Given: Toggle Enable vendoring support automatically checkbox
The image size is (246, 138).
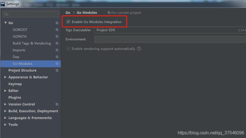Looking at the screenshot, I should (68, 49).
